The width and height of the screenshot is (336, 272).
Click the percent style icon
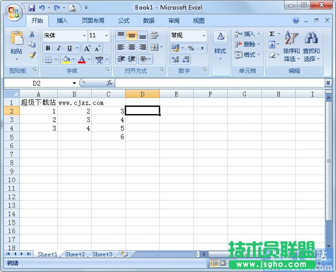pyautogui.click(x=191, y=48)
